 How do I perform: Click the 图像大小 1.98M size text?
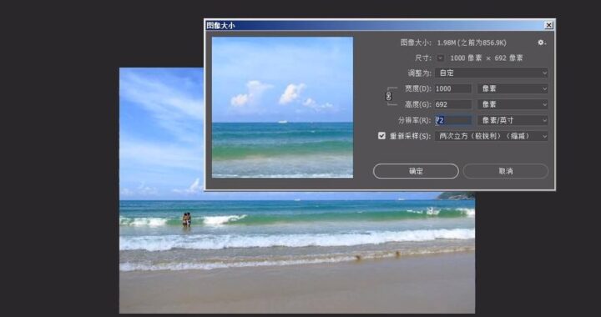coord(453,43)
